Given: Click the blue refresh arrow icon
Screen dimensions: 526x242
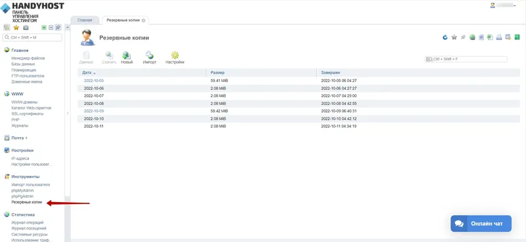Looking at the screenshot, I should (x=445, y=37).
